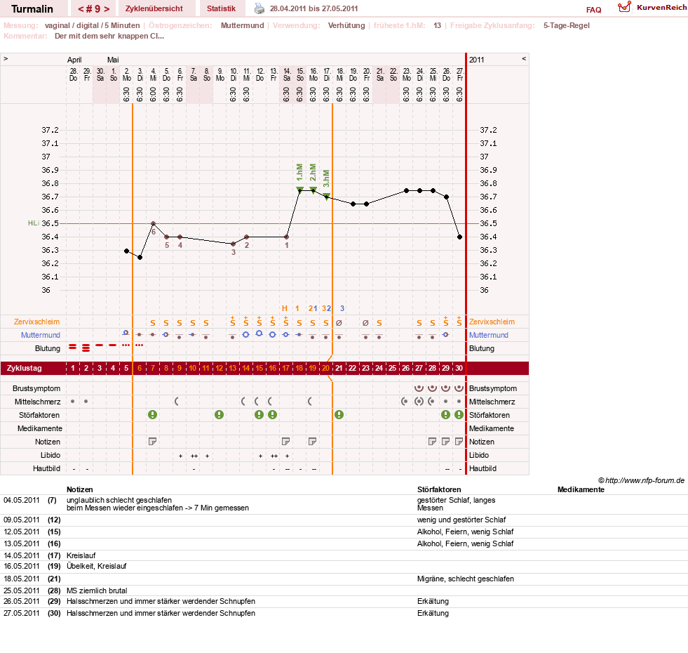Click the Zervixschleim S+ symbol on day 13
688x653 pixels.
(233, 321)
